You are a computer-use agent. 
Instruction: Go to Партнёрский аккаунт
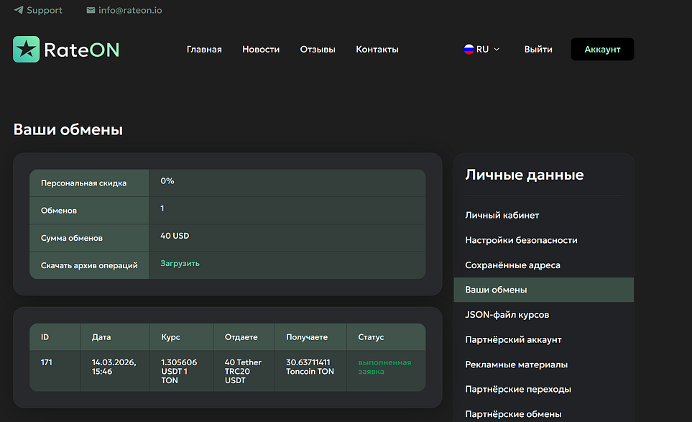[x=513, y=339]
